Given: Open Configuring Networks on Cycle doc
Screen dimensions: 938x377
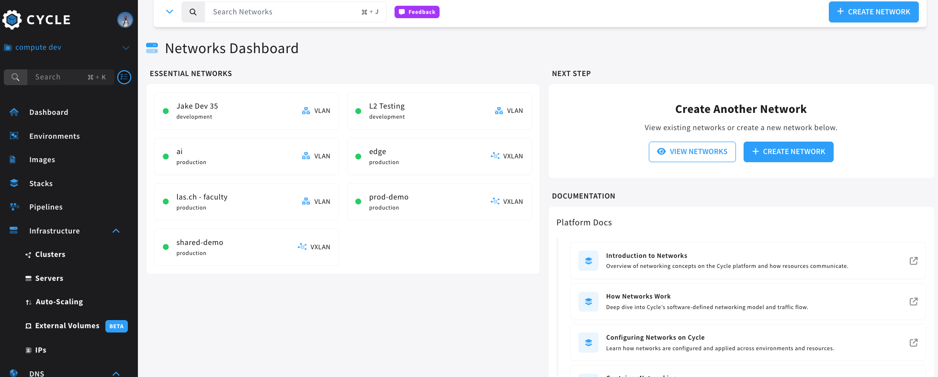Looking at the screenshot, I should (747, 343).
